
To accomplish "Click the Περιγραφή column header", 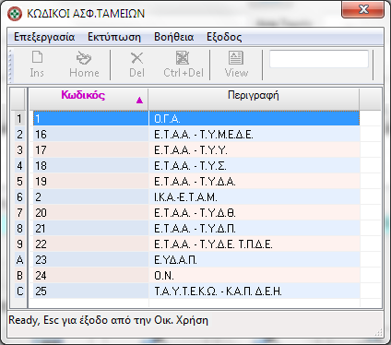I will click(x=254, y=99).
